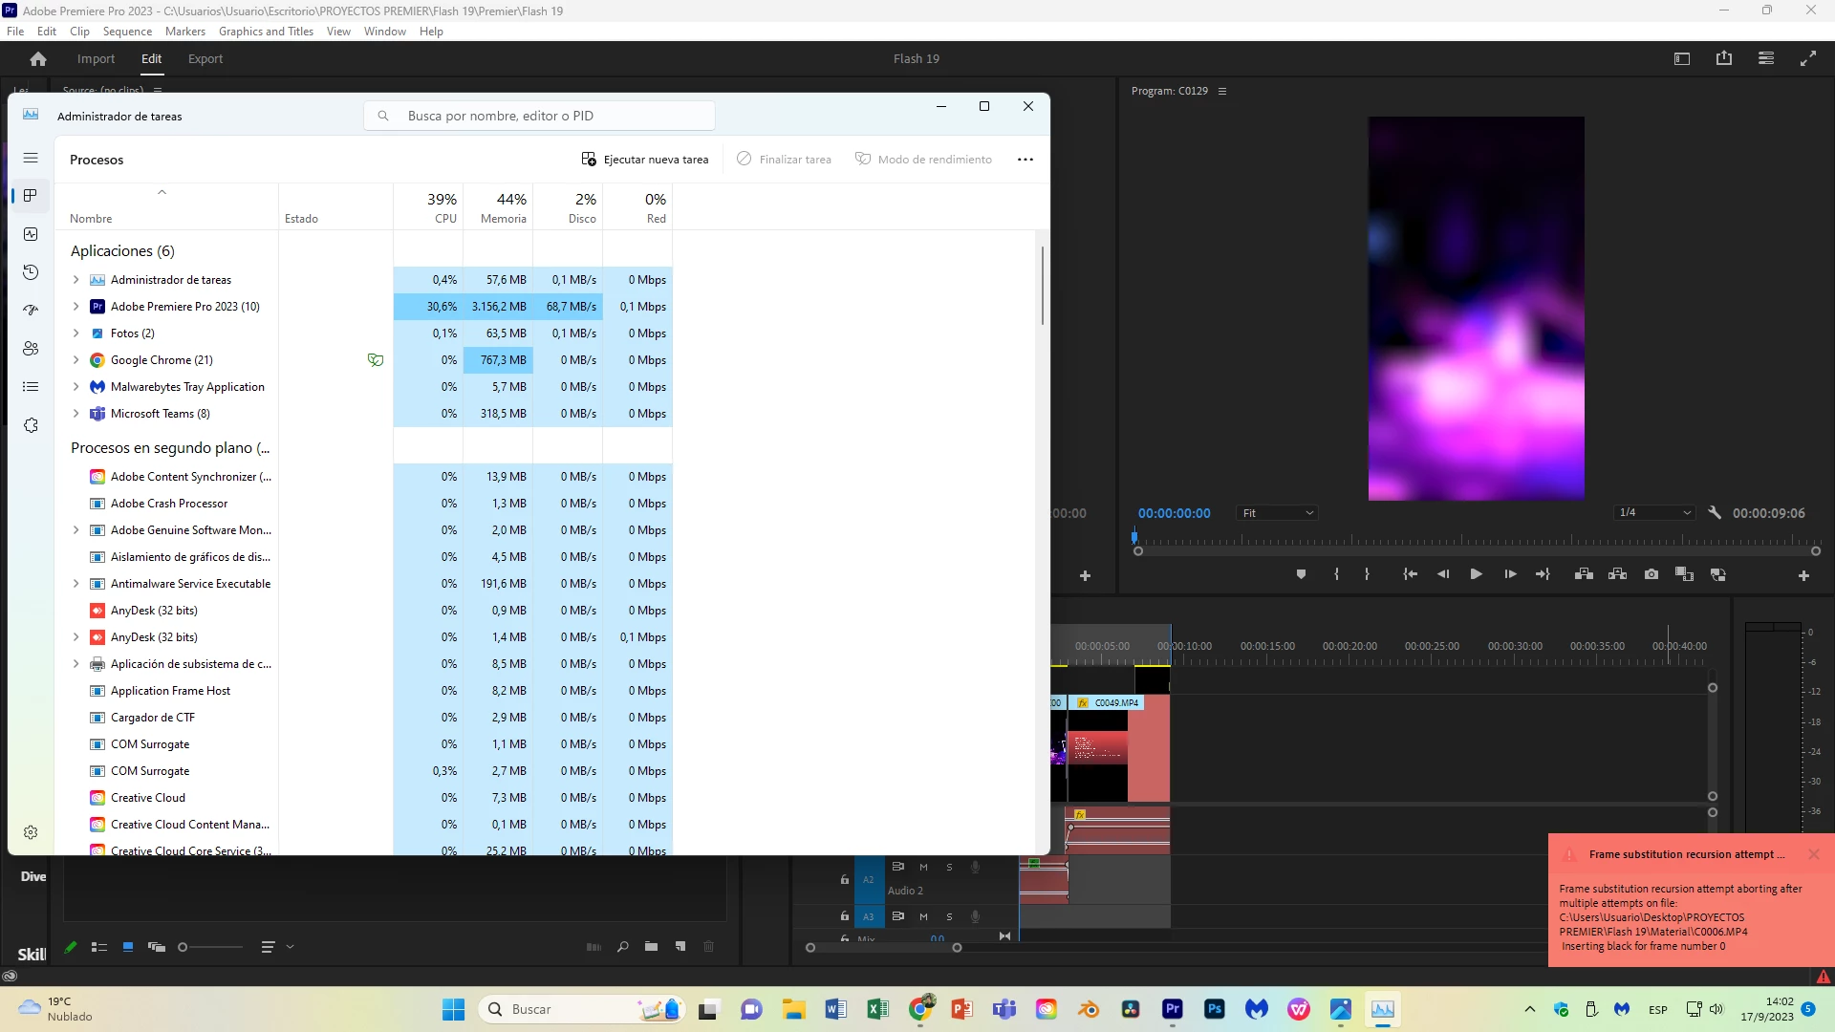Toggle lock on track A2
This screenshot has height=1032, width=1835.
pyautogui.click(x=845, y=879)
